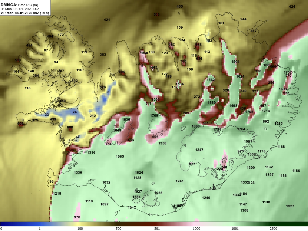Viewport: 308px width, 231px height.
Task: Click the map value '1527'
Action: tap(290, 206)
